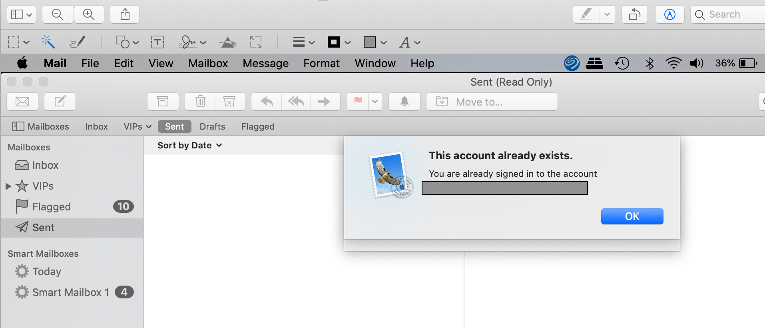The image size is (765, 328).
Task: Open the Today smart mailbox
Action: (x=72, y=272)
